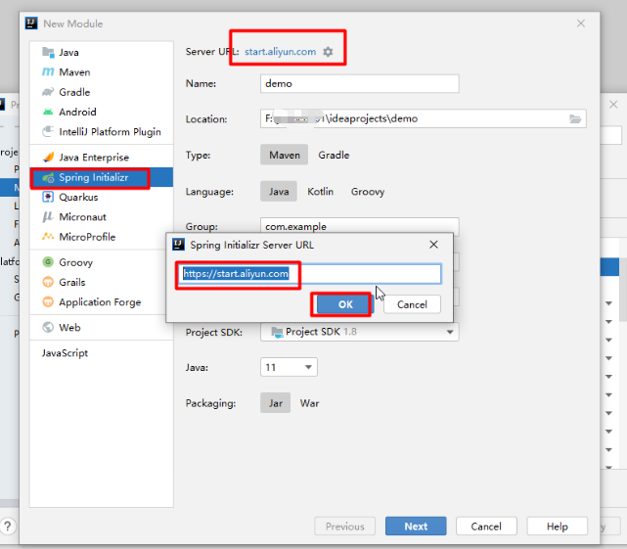Select Java as language

tap(279, 191)
